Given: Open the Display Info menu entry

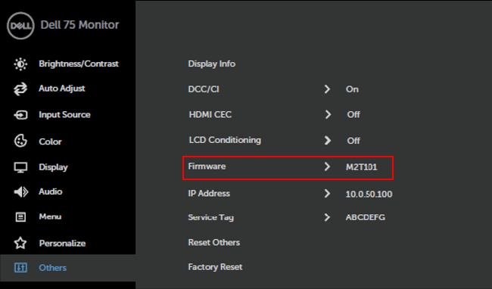Looking at the screenshot, I should [211, 64].
